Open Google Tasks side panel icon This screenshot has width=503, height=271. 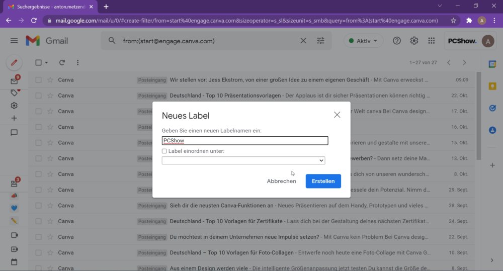(x=492, y=108)
